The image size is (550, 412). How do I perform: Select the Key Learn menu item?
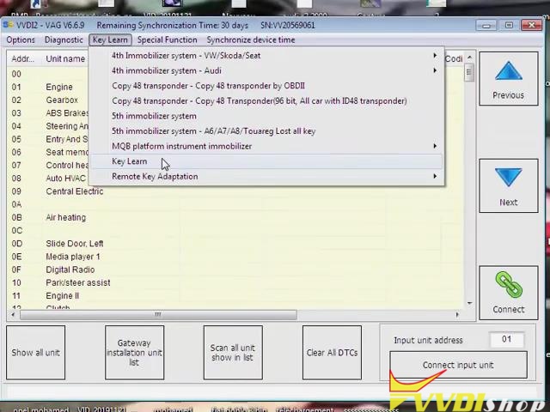coord(266,161)
